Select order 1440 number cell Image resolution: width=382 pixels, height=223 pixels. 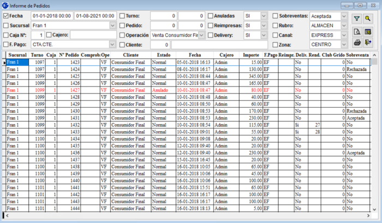click(x=69, y=181)
